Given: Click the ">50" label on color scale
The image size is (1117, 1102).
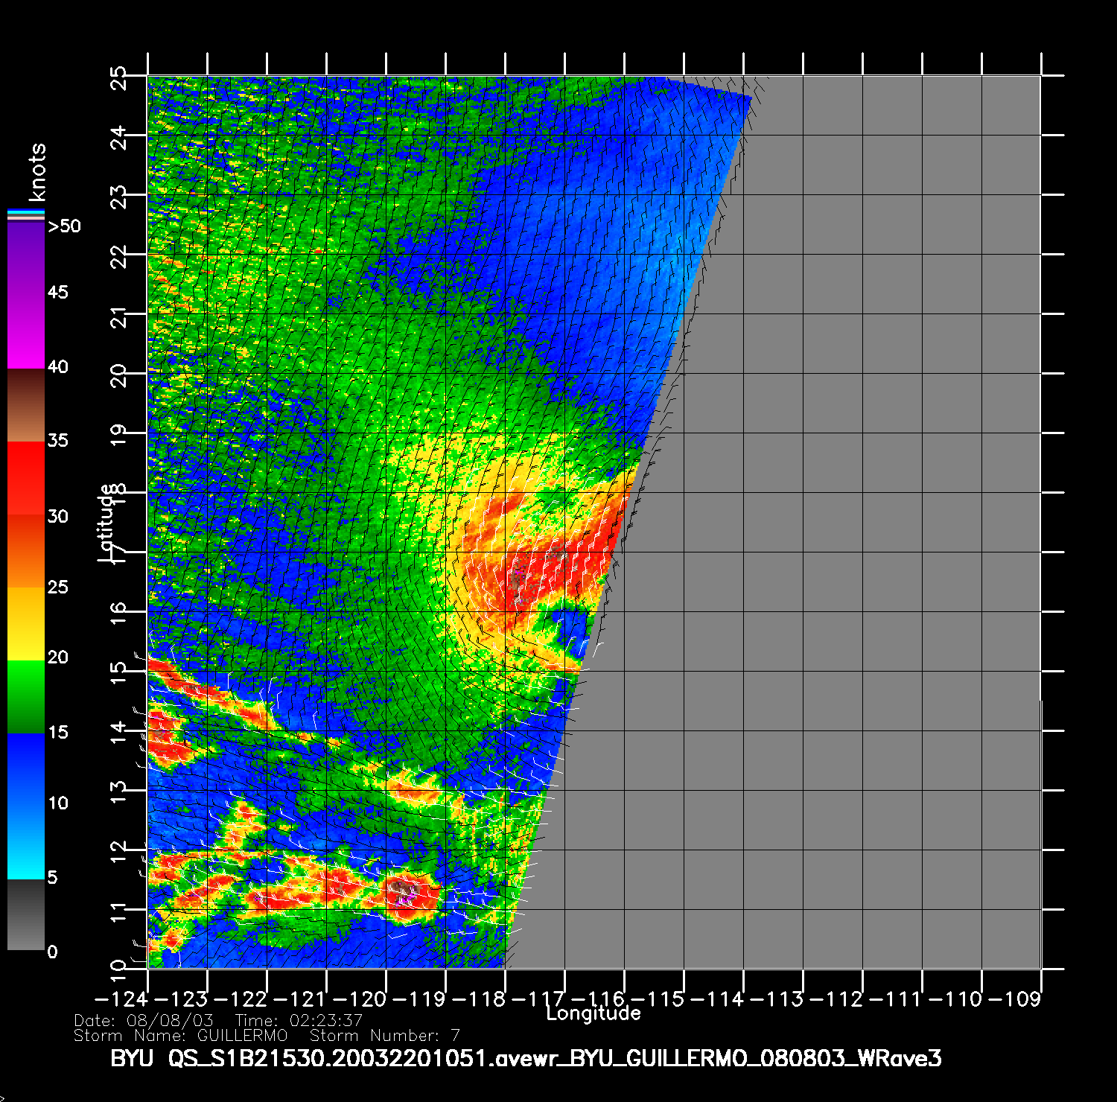Looking at the screenshot, I should tap(64, 226).
